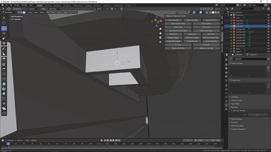The width and height of the screenshot is (271, 152).
Task: Click the Quick Sel Face button
Action: [211, 20]
